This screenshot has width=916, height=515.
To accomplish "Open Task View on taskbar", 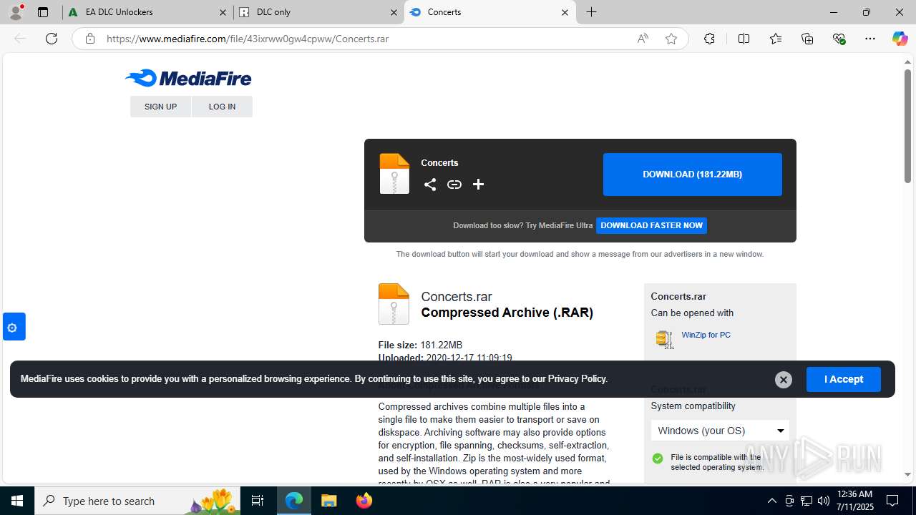I will click(258, 501).
